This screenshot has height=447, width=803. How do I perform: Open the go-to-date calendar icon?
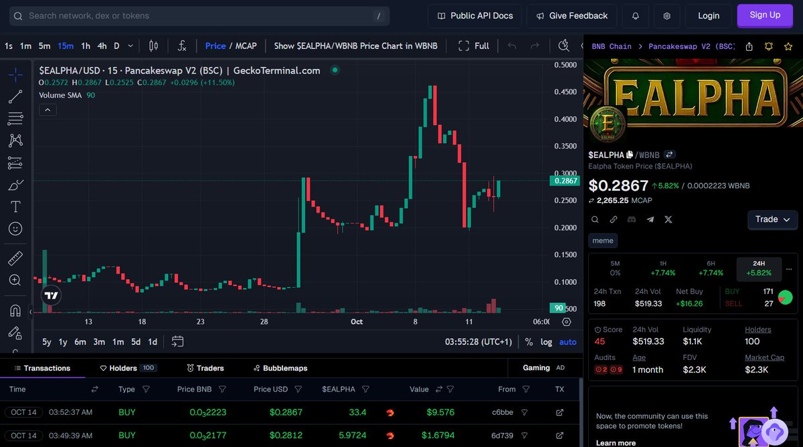coord(177,341)
